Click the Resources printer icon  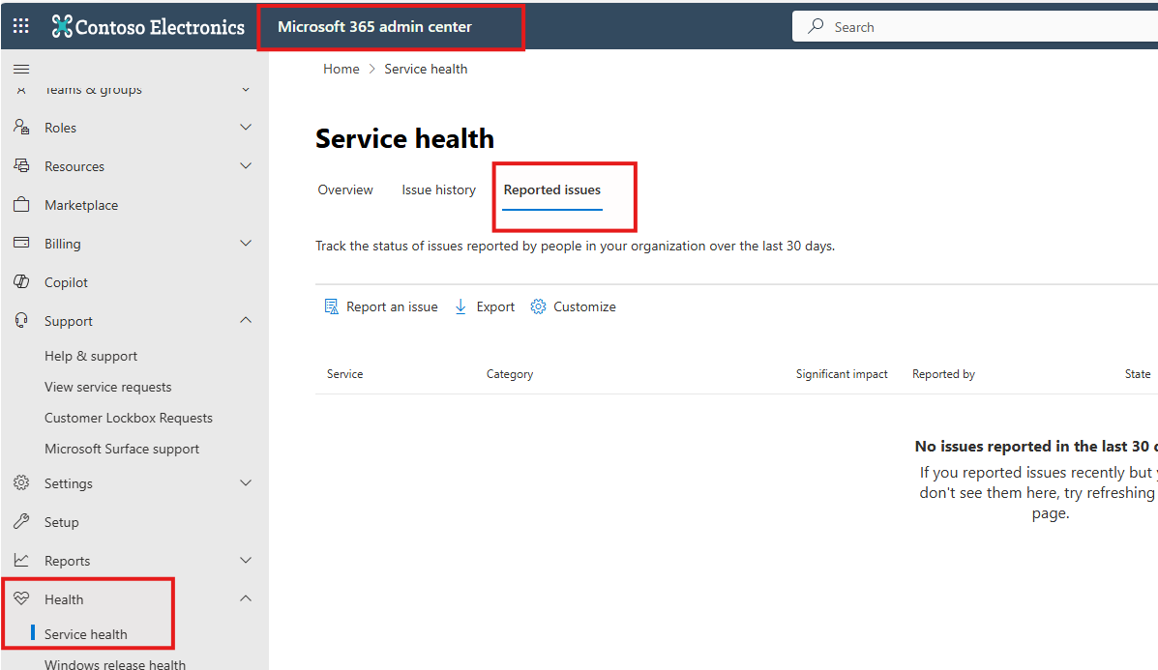point(21,165)
